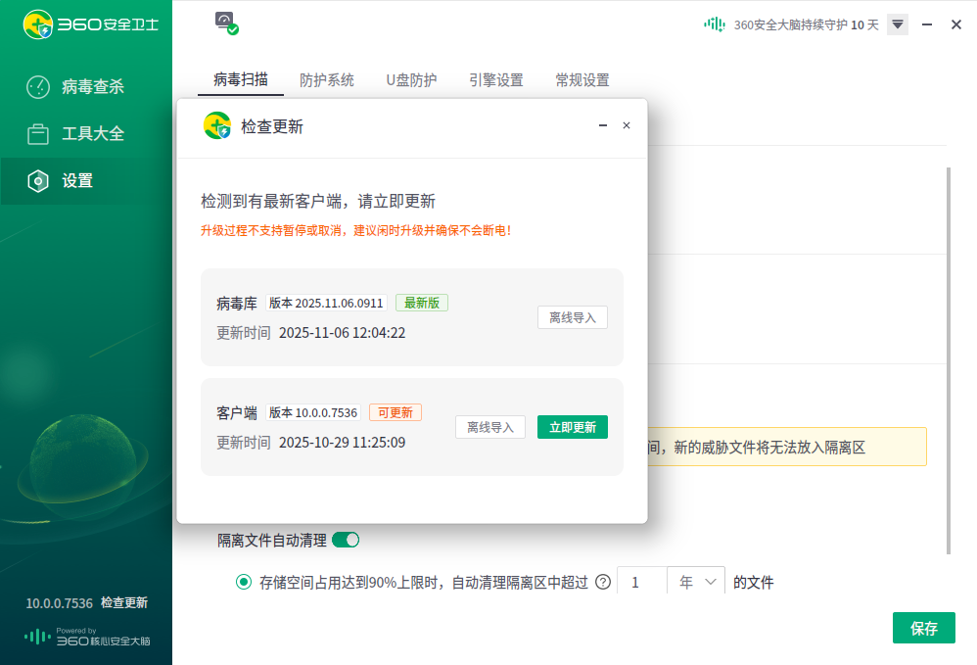
Task: Click 检查更新 link in sidebar footer
Action: pos(124,602)
